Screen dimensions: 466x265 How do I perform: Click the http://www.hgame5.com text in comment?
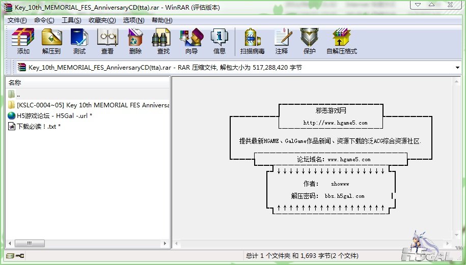(x=335, y=123)
